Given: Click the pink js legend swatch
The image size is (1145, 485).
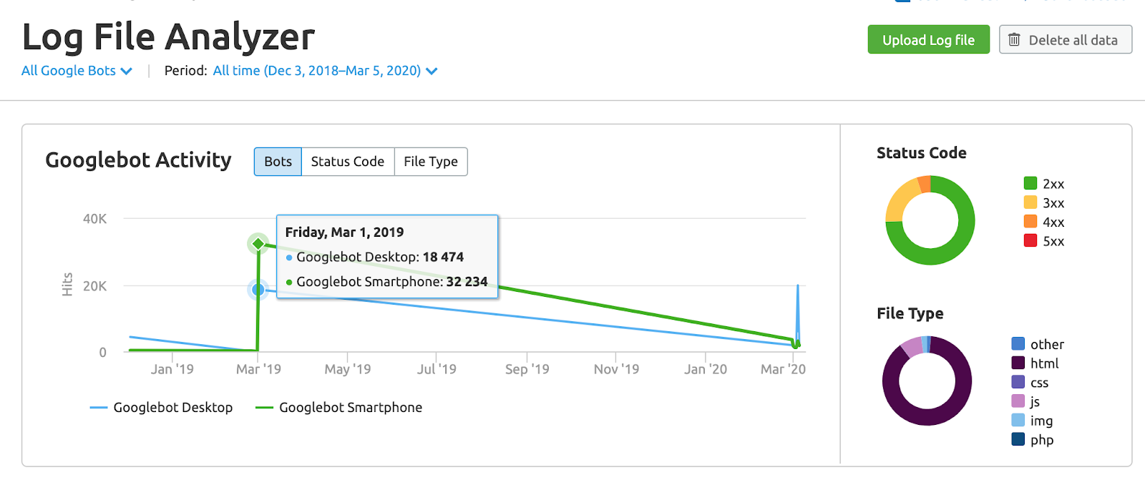Looking at the screenshot, I should tap(1018, 401).
